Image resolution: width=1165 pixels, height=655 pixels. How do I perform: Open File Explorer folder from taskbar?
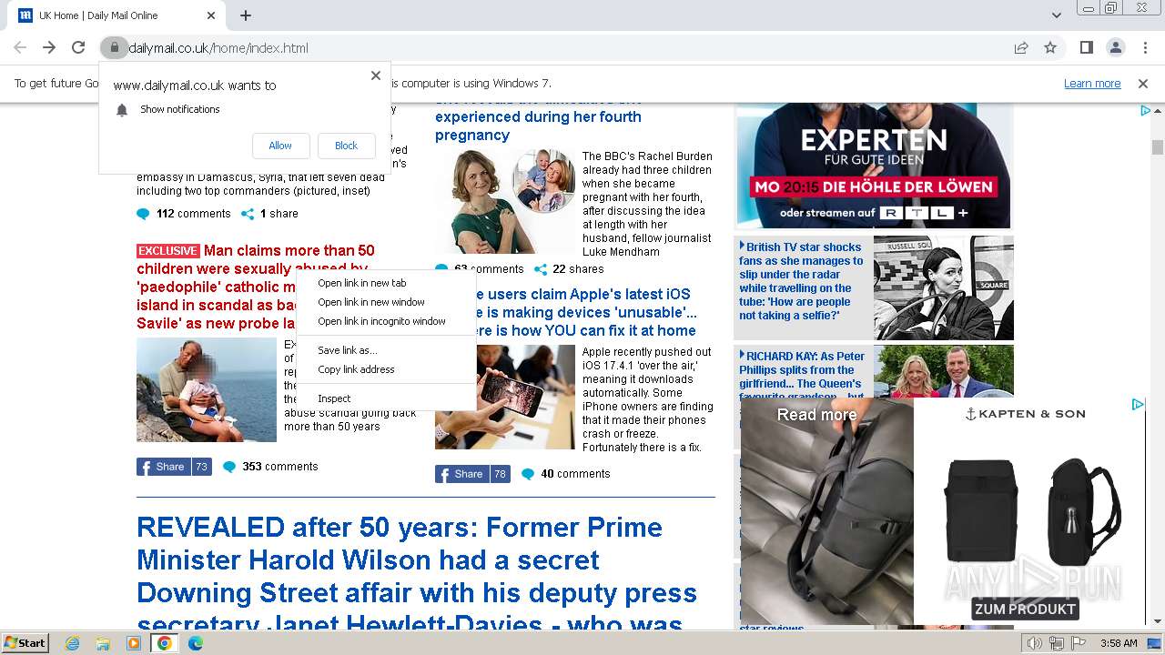[103, 643]
